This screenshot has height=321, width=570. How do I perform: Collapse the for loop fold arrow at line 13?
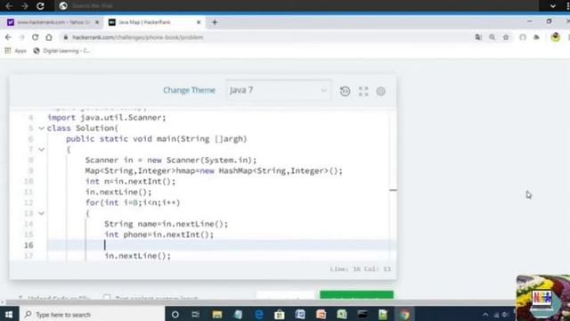pyautogui.click(x=42, y=213)
